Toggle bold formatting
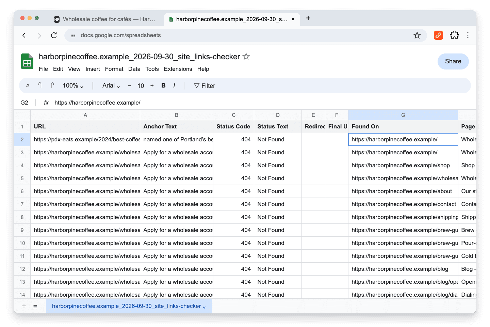490x327 pixels. coord(163,85)
